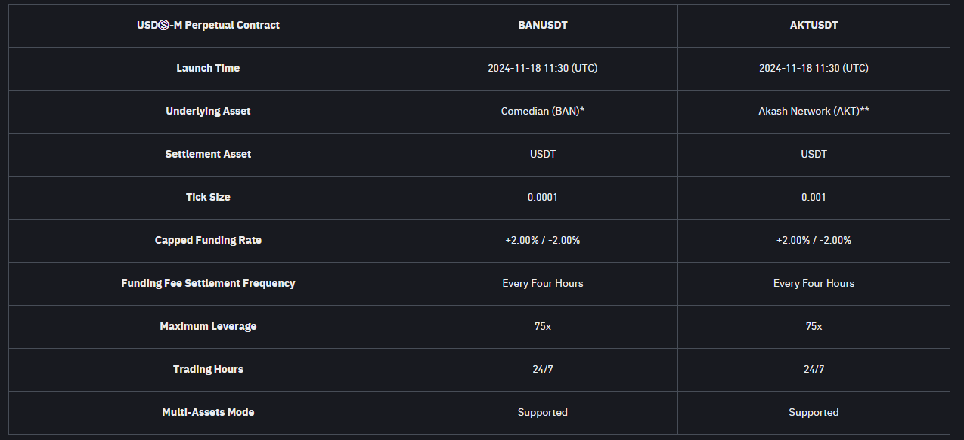The height and width of the screenshot is (440, 964).
Task: Click the Capped Funding Rate label
Action: (208, 240)
